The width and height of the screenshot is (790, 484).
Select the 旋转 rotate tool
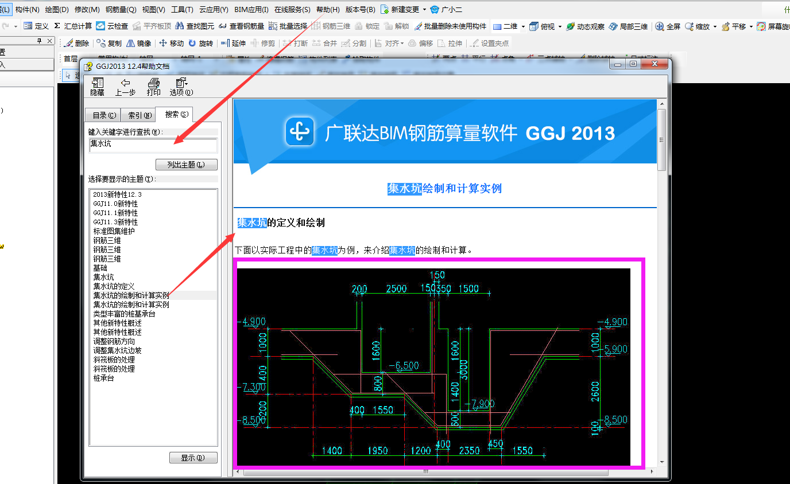tap(201, 43)
